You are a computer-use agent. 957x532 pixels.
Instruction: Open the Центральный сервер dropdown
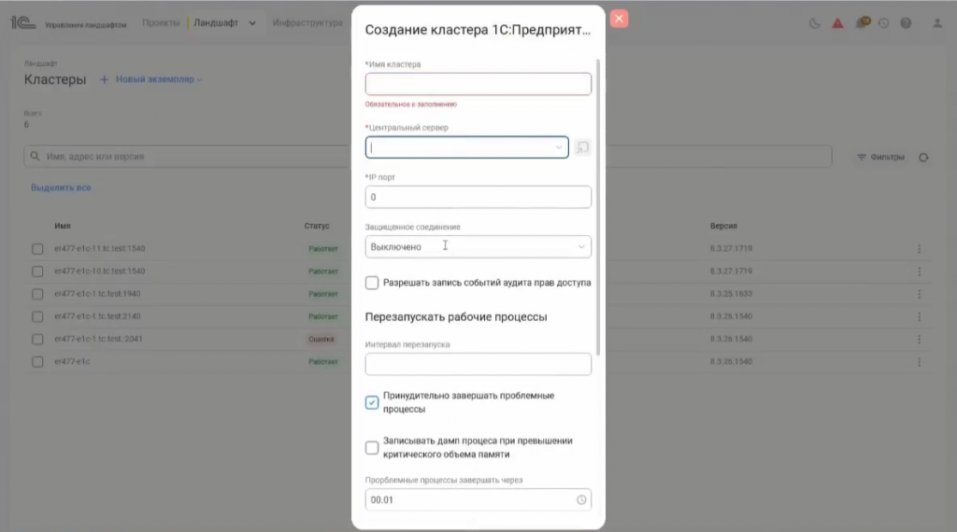(x=467, y=147)
